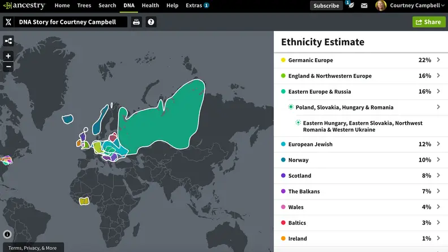Open the Help menu
The height and width of the screenshot is (252, 448).
point(173,6)
